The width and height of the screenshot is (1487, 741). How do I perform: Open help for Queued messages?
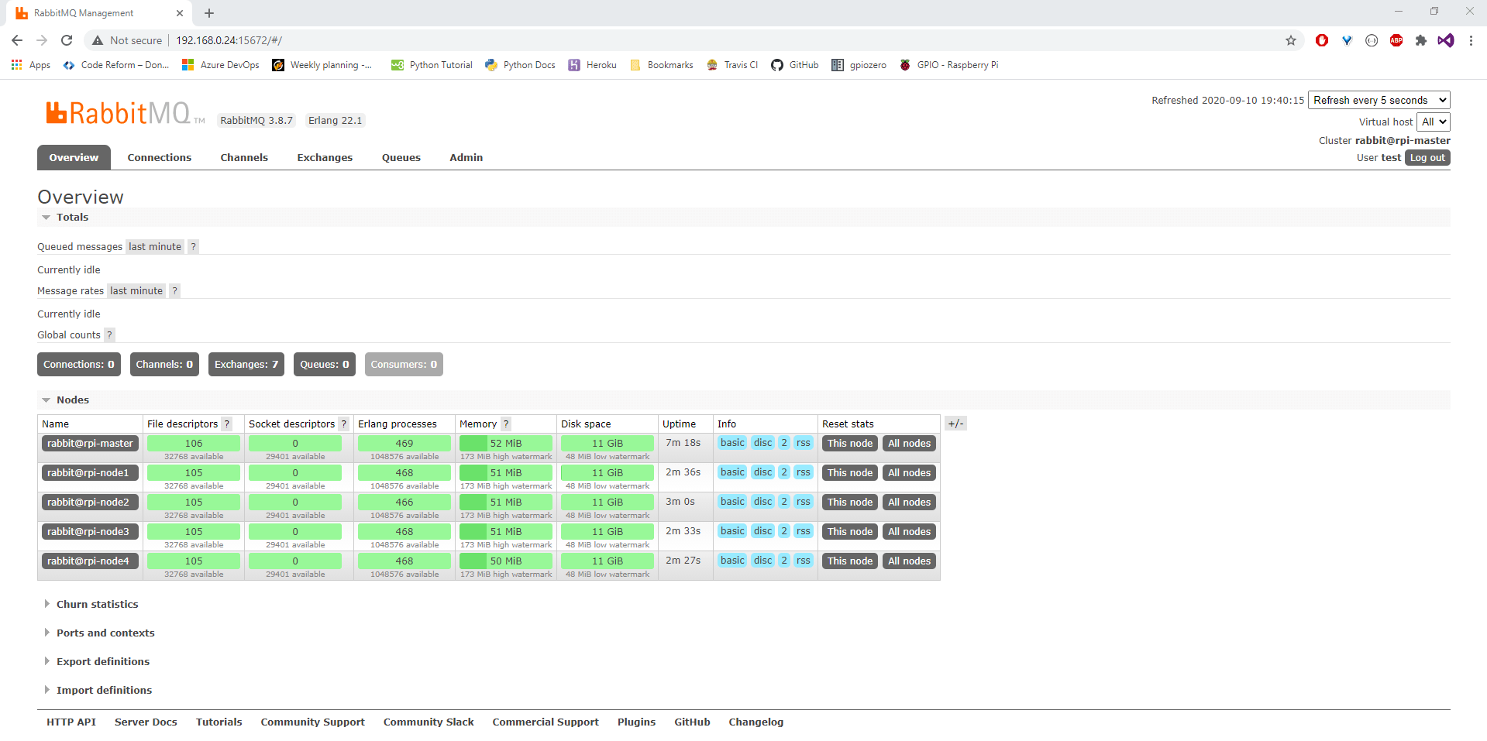[x=194, y=247]
